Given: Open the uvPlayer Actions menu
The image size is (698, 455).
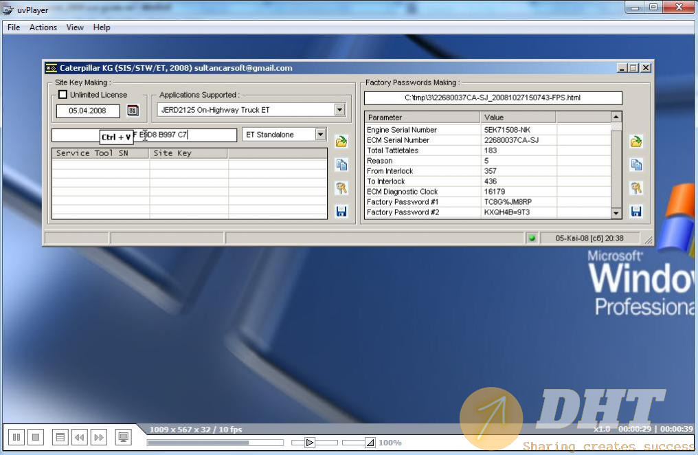Looking at the screenshot, I should click(43, 27).
